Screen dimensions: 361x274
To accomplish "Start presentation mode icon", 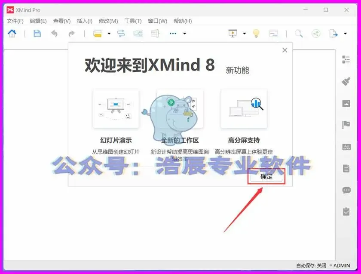I will click(233, 34).
